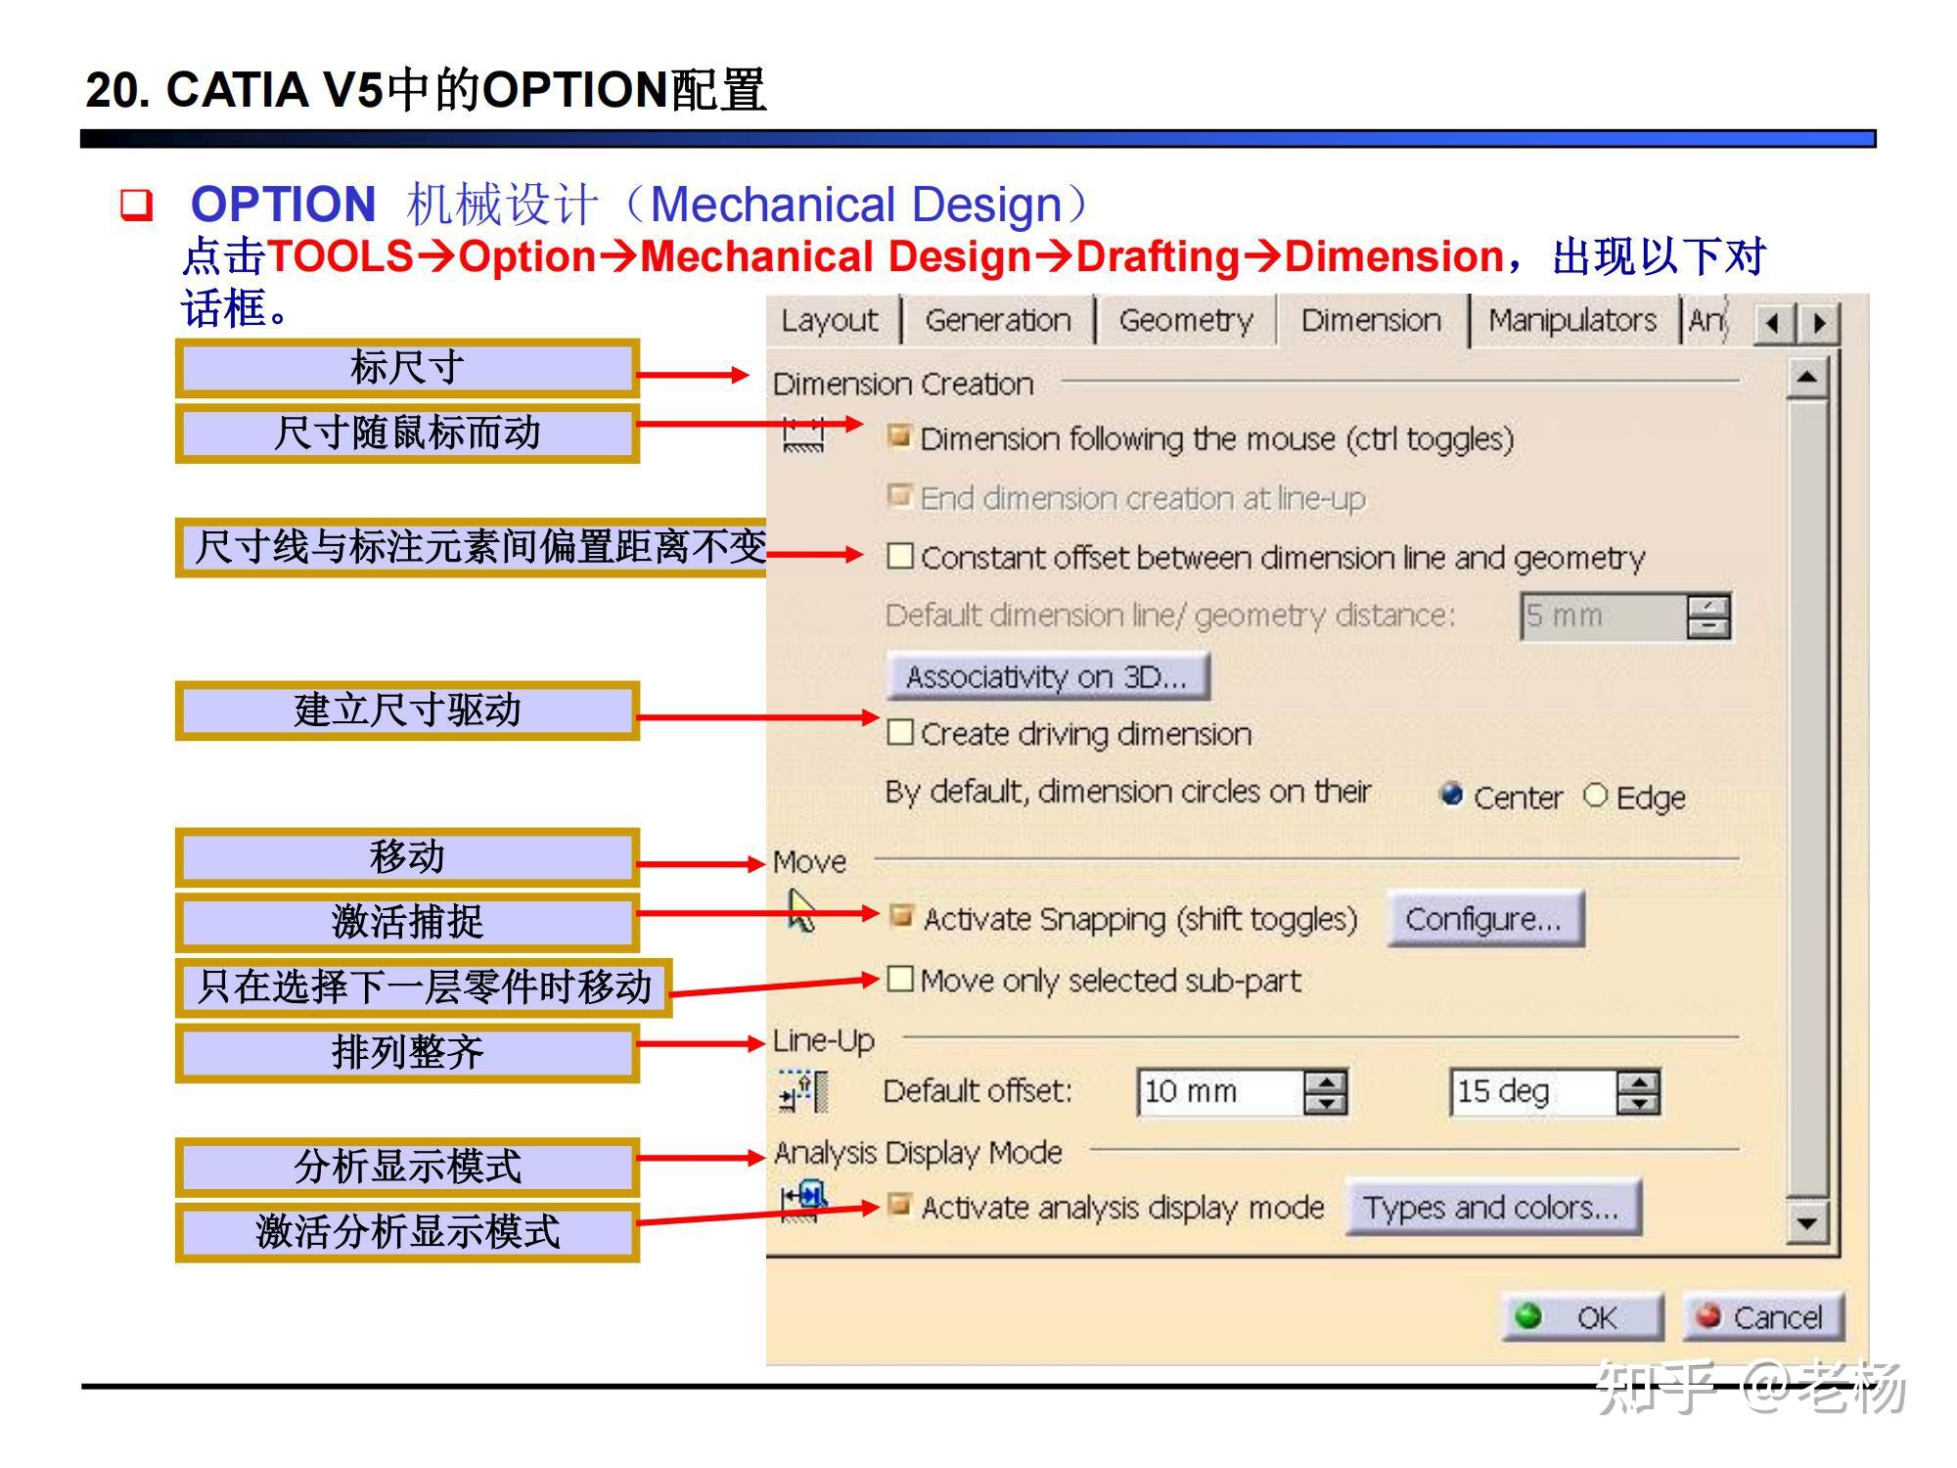Open the partially hidden An tab

1707,320
